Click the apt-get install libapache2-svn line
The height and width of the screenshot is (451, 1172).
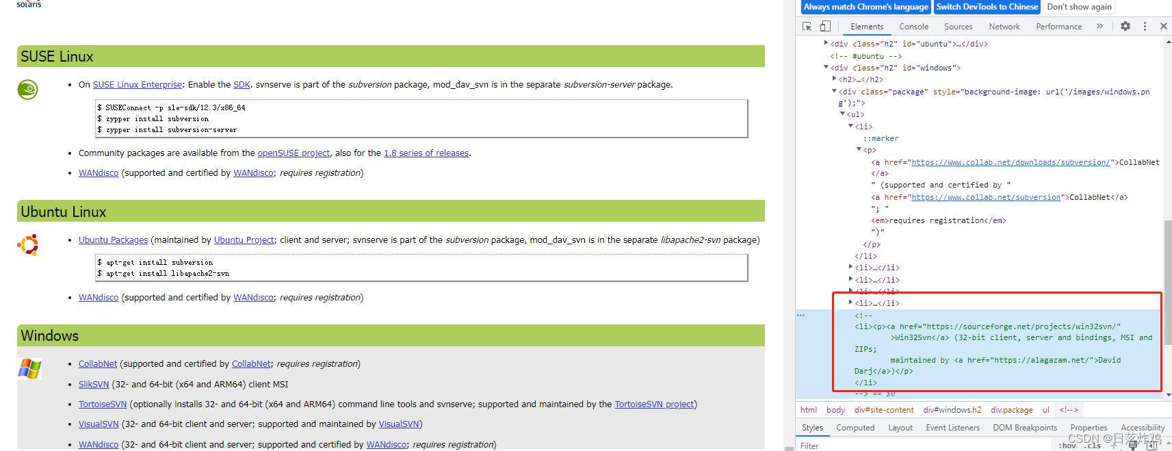click(x=163, y=273)
